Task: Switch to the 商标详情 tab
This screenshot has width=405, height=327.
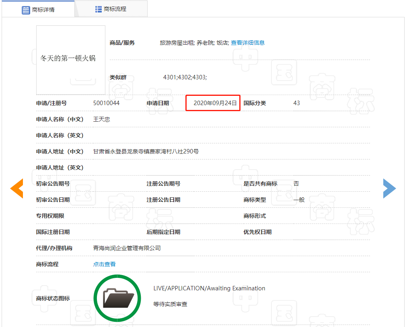Action: pos(38,9)
